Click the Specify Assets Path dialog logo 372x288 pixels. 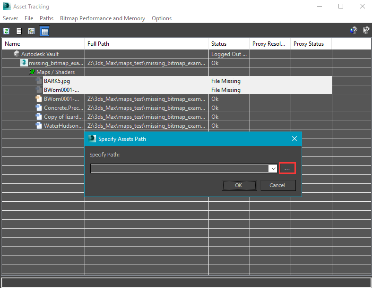pos(92,139)
